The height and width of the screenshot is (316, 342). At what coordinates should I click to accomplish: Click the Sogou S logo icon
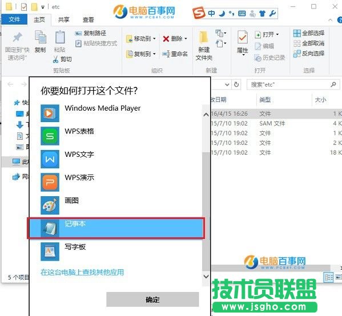[199, 13]
